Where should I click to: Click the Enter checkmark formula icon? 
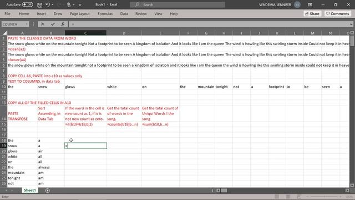click(53, 24)
